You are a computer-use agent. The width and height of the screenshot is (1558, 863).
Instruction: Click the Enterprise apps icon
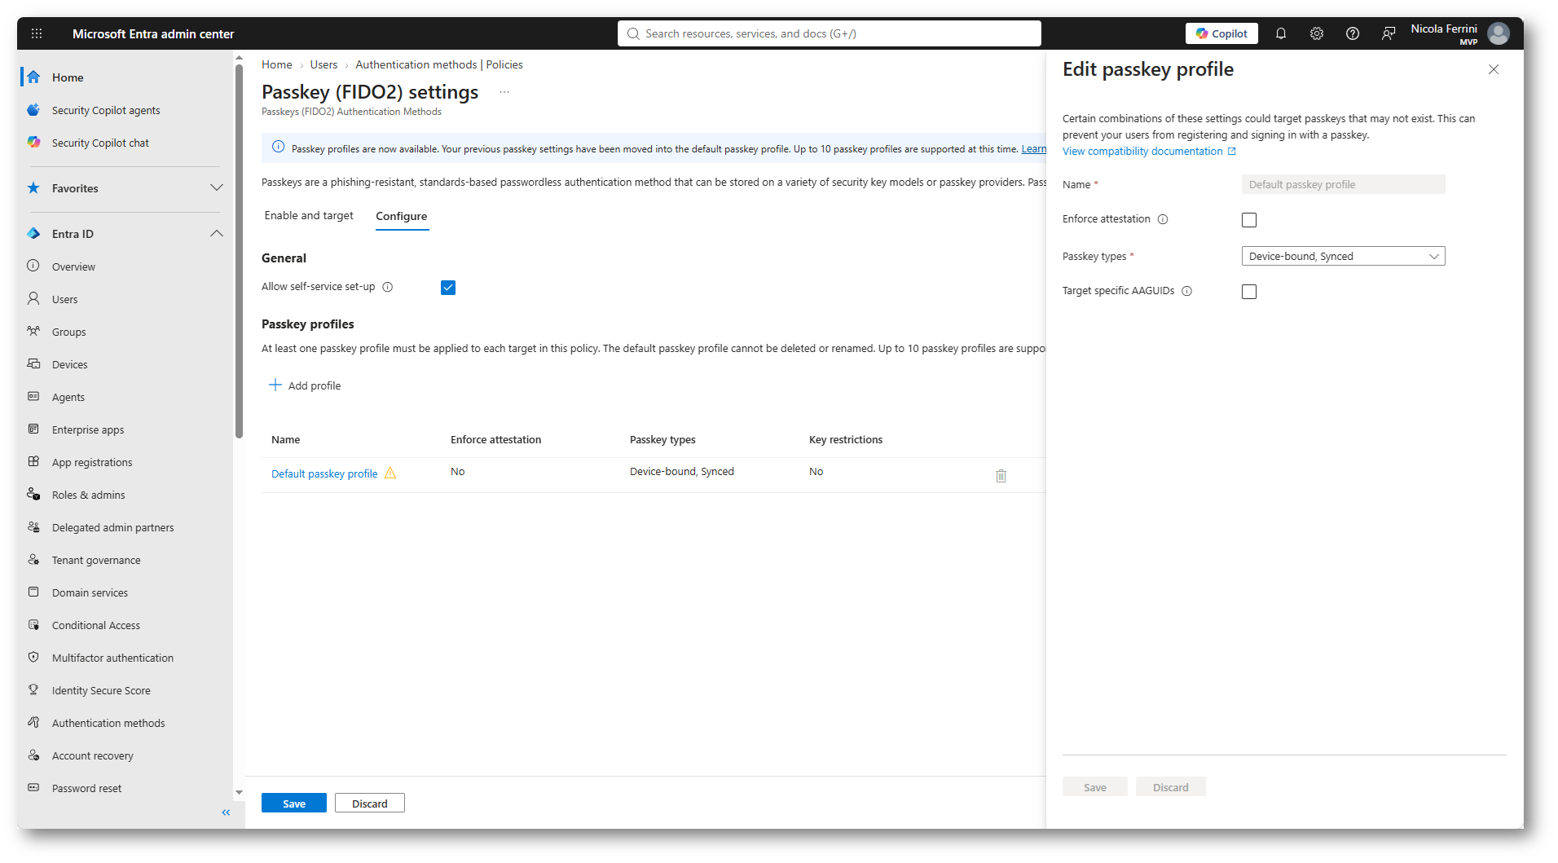point(33,429)
